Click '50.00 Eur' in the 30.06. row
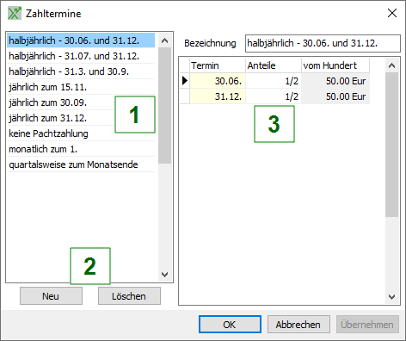 tap(335, 81)
